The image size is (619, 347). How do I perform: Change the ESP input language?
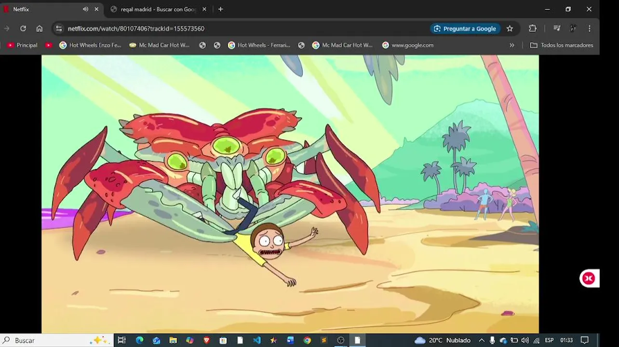click(549, 340)
